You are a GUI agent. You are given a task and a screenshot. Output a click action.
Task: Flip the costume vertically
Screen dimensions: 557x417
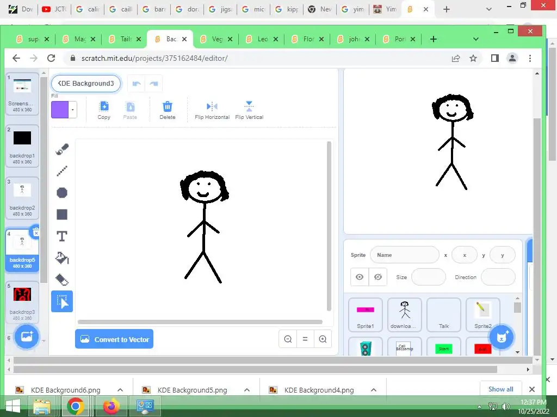click(249, 110)
